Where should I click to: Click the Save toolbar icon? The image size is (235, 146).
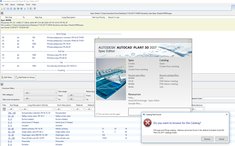click(x=8, y=9)
